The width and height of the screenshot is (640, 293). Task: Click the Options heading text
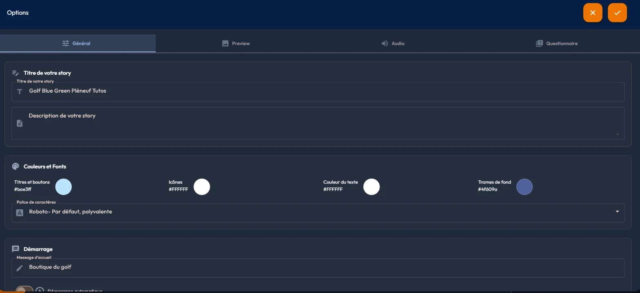click(18, 13)
